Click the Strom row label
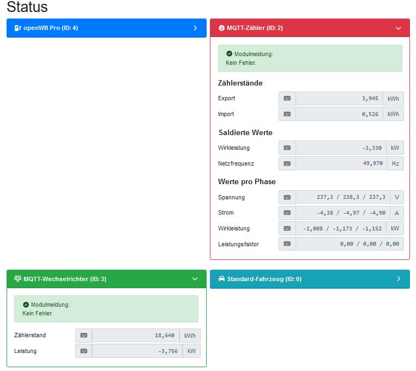416x371 pixels. coord(226,212)
